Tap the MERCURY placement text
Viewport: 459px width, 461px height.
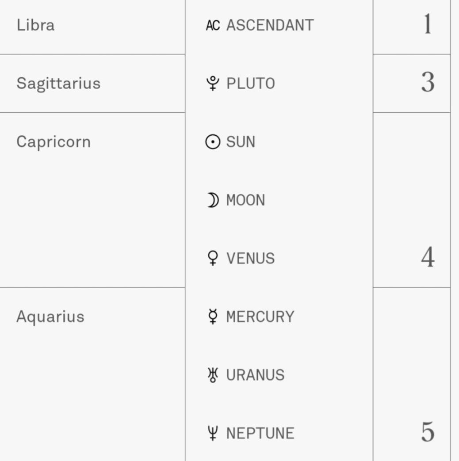260,316
